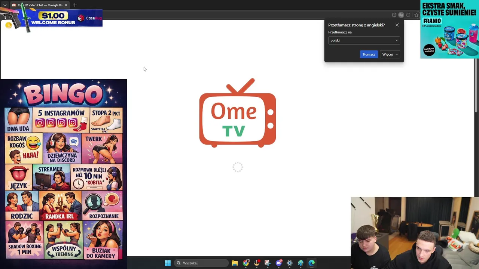Select the ROZPOZNANIE bingo tile
This screenshot has height=269, width=479.
103,206
